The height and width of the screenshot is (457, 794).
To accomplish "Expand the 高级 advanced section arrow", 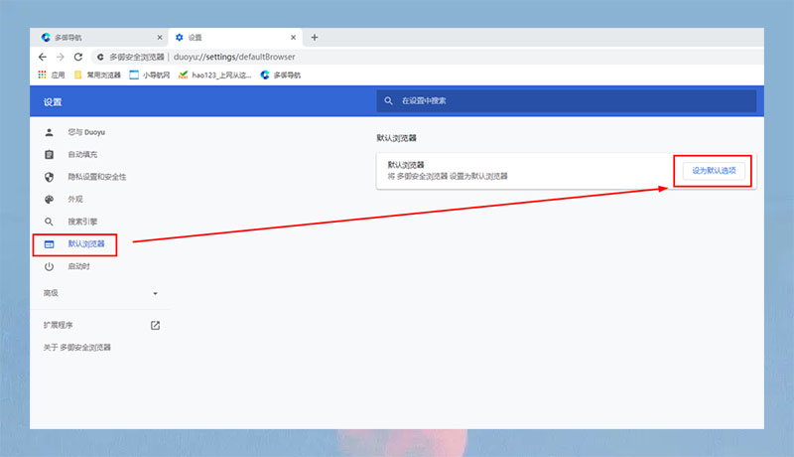I will [155, 293].
